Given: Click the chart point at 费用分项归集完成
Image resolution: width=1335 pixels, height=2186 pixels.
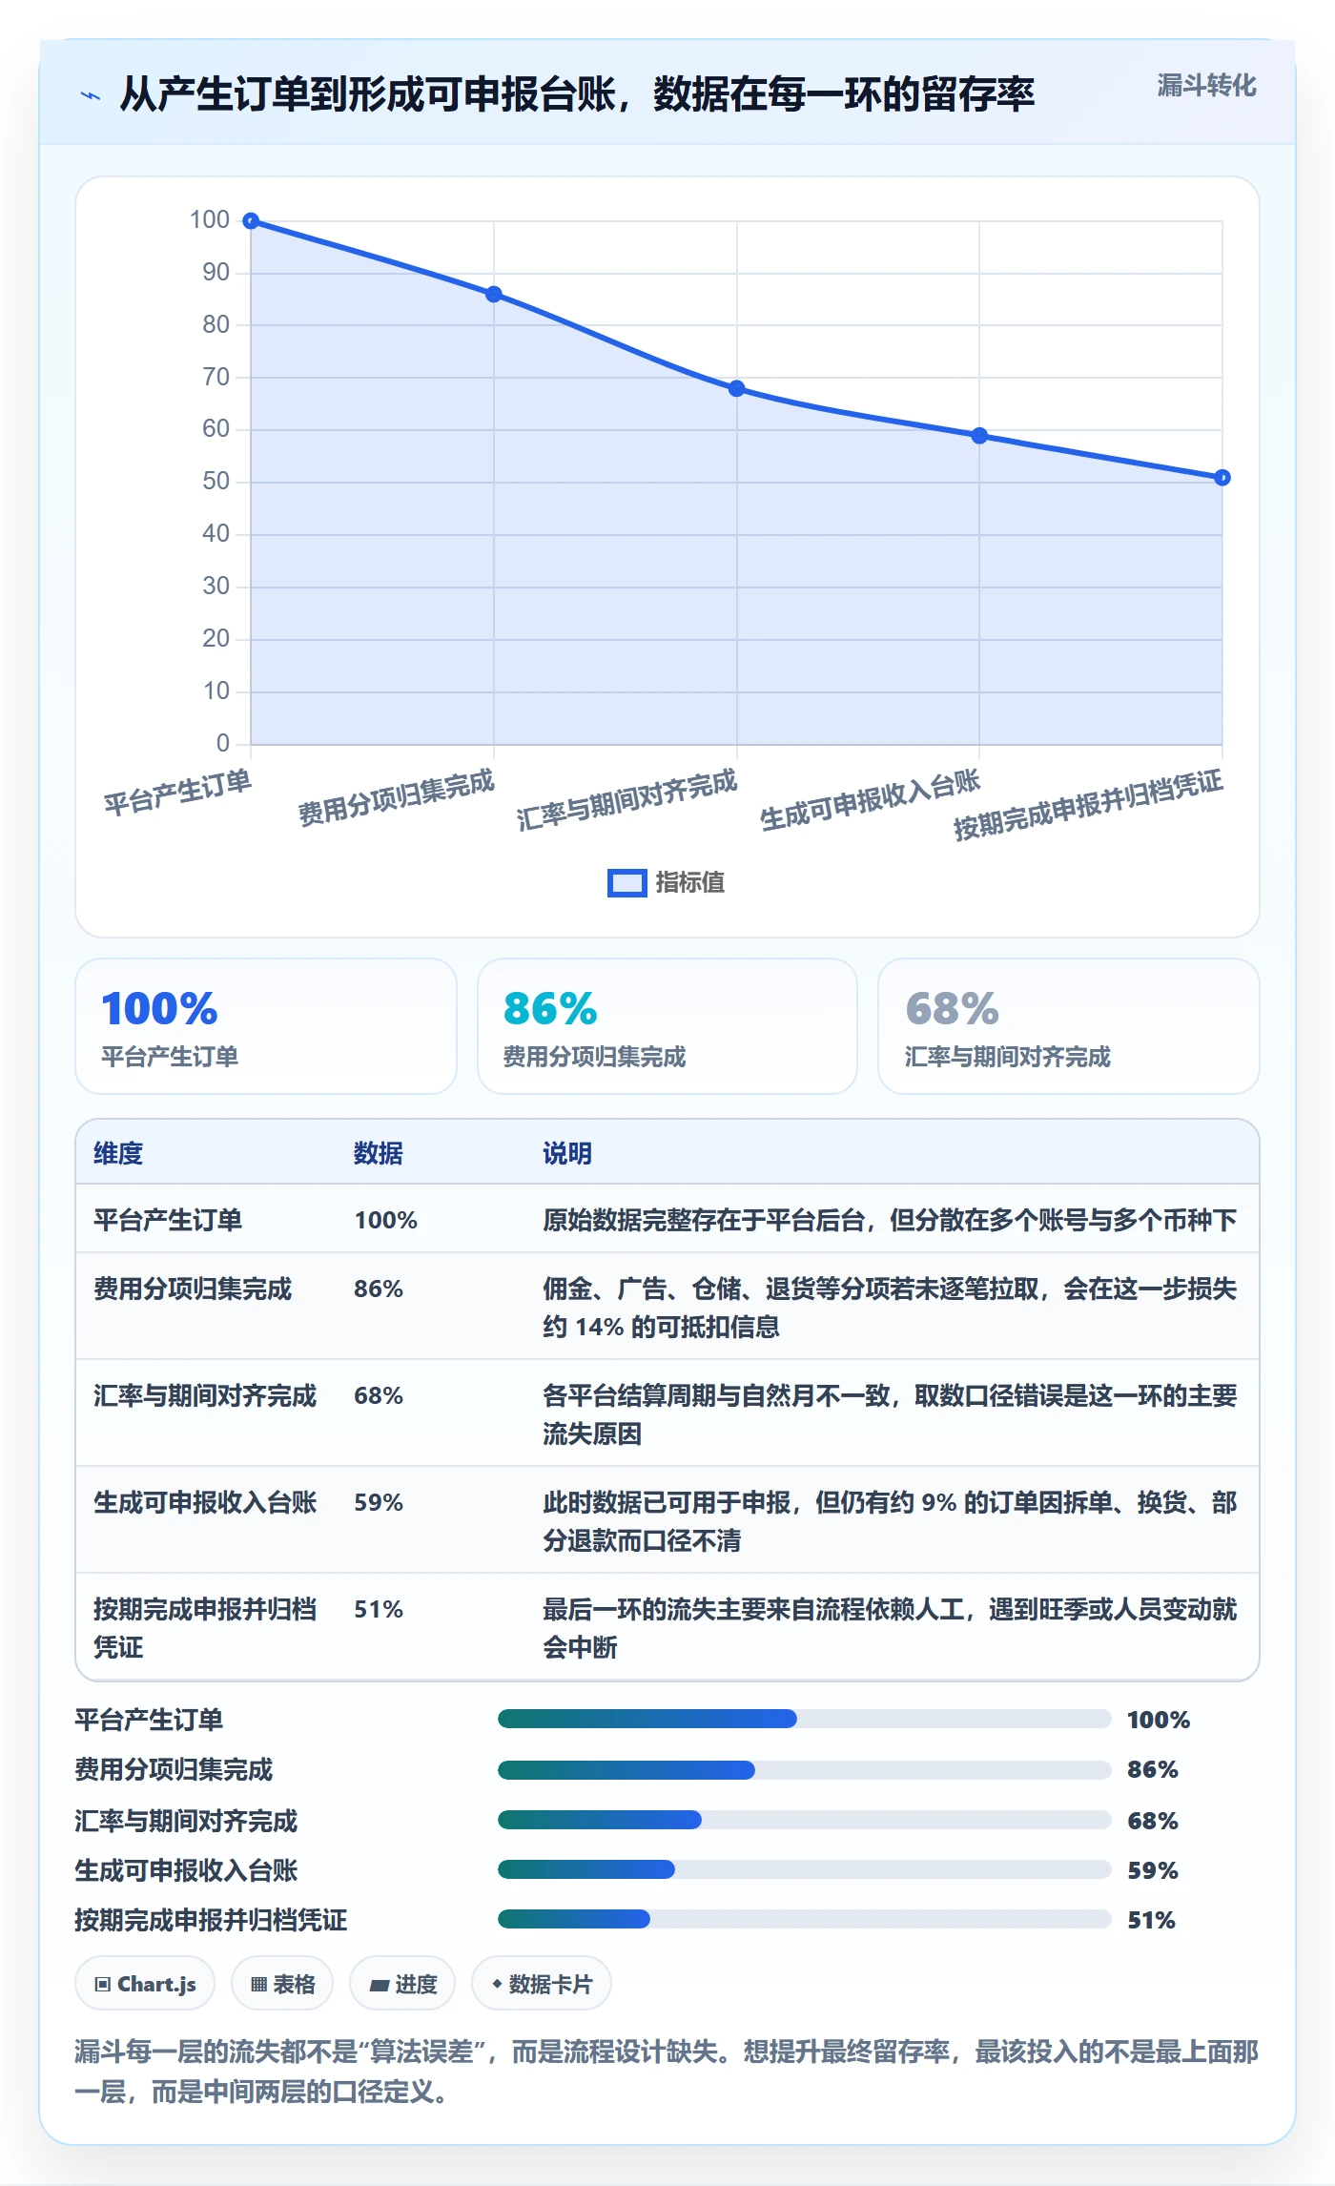Looking at the screenshot, I should click(x=494, y=295).
